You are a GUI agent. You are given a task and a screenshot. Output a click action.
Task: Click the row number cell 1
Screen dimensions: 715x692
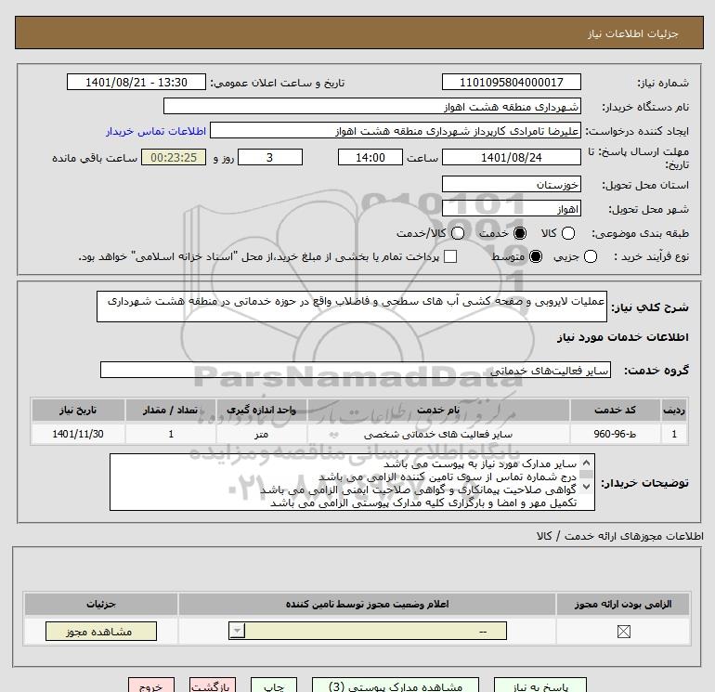674,434
